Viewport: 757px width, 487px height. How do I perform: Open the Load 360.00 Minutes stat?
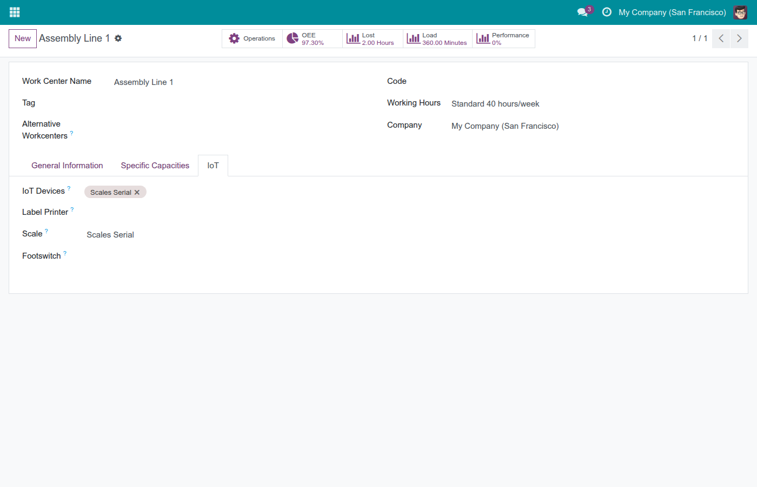(x=437, y=38)
